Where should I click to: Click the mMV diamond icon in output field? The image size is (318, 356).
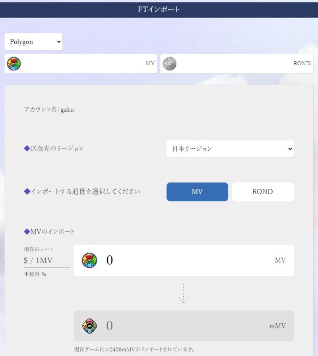click(x=89, y=326)
